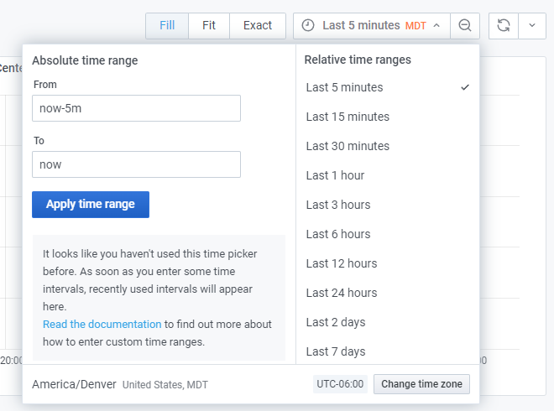The width and height of the screenshot is (554, 411).
Task: Click the refresh dashboard icon
Action: (504, 26)
